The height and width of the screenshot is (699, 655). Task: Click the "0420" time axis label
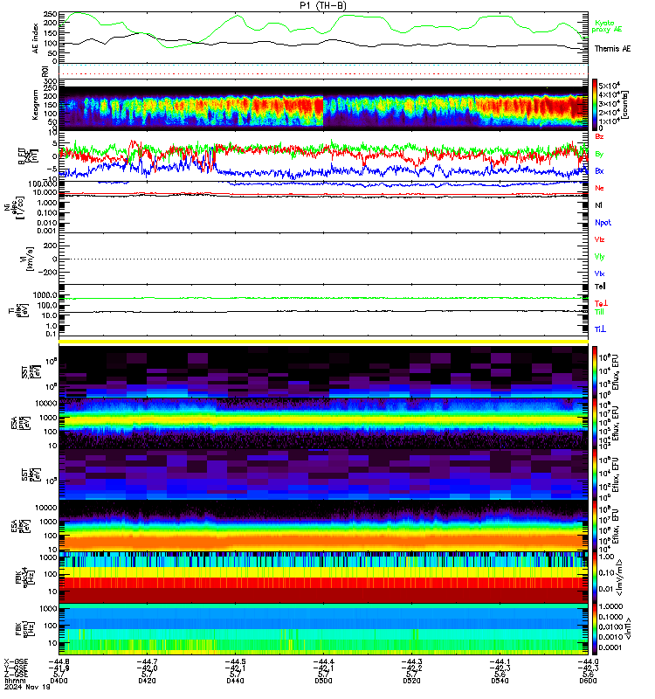coord(147,681)
